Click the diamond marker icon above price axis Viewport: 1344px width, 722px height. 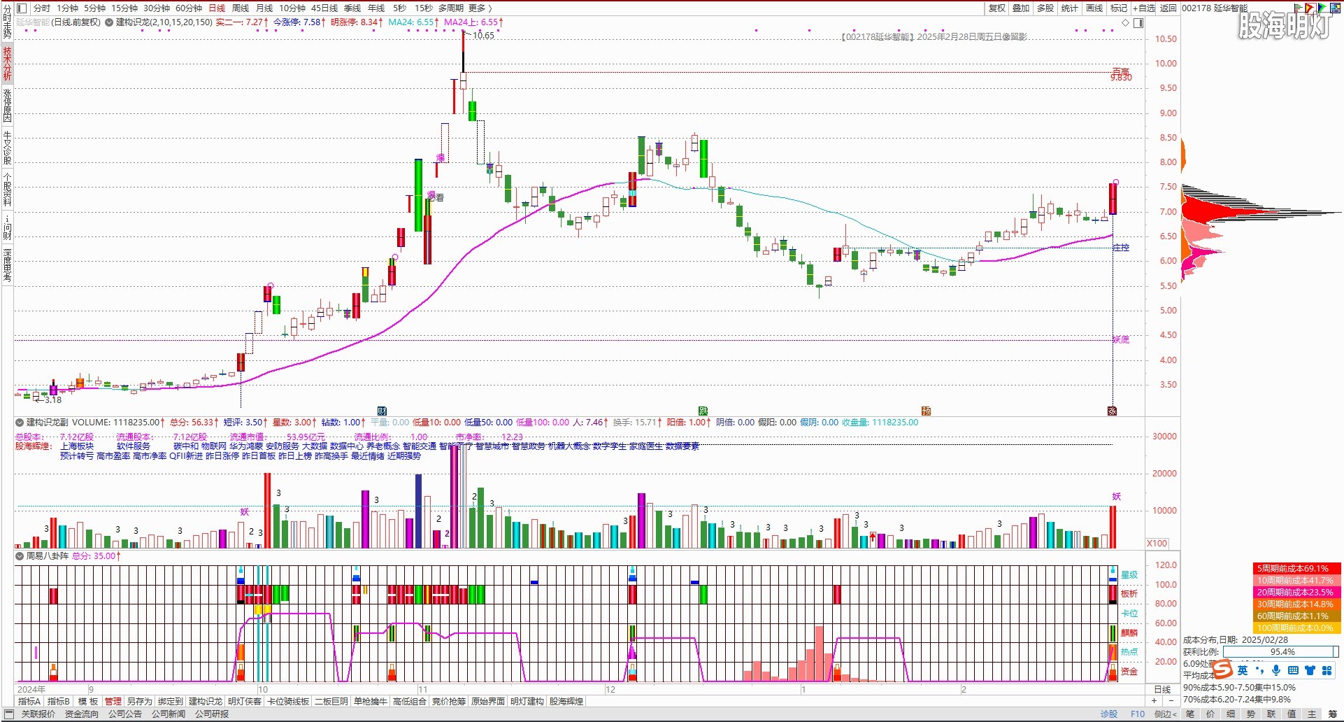(x=1125, y=23)
